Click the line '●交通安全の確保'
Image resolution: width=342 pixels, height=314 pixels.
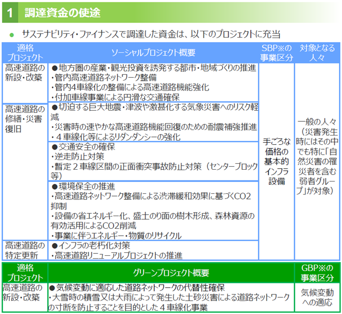[x=83, y=147]
